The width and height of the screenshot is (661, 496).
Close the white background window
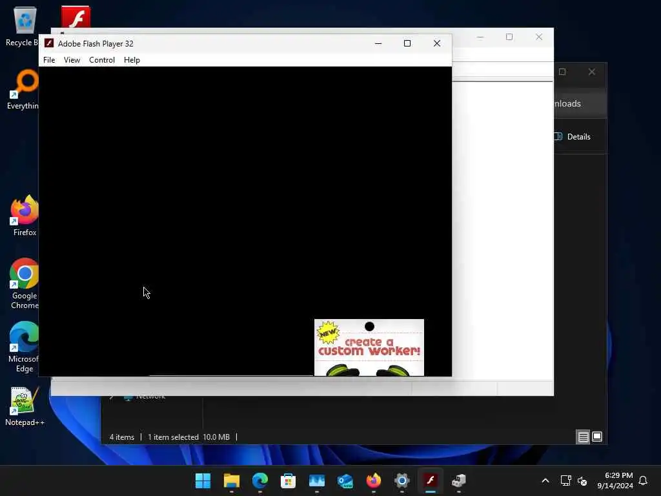(x=539, y=37)
